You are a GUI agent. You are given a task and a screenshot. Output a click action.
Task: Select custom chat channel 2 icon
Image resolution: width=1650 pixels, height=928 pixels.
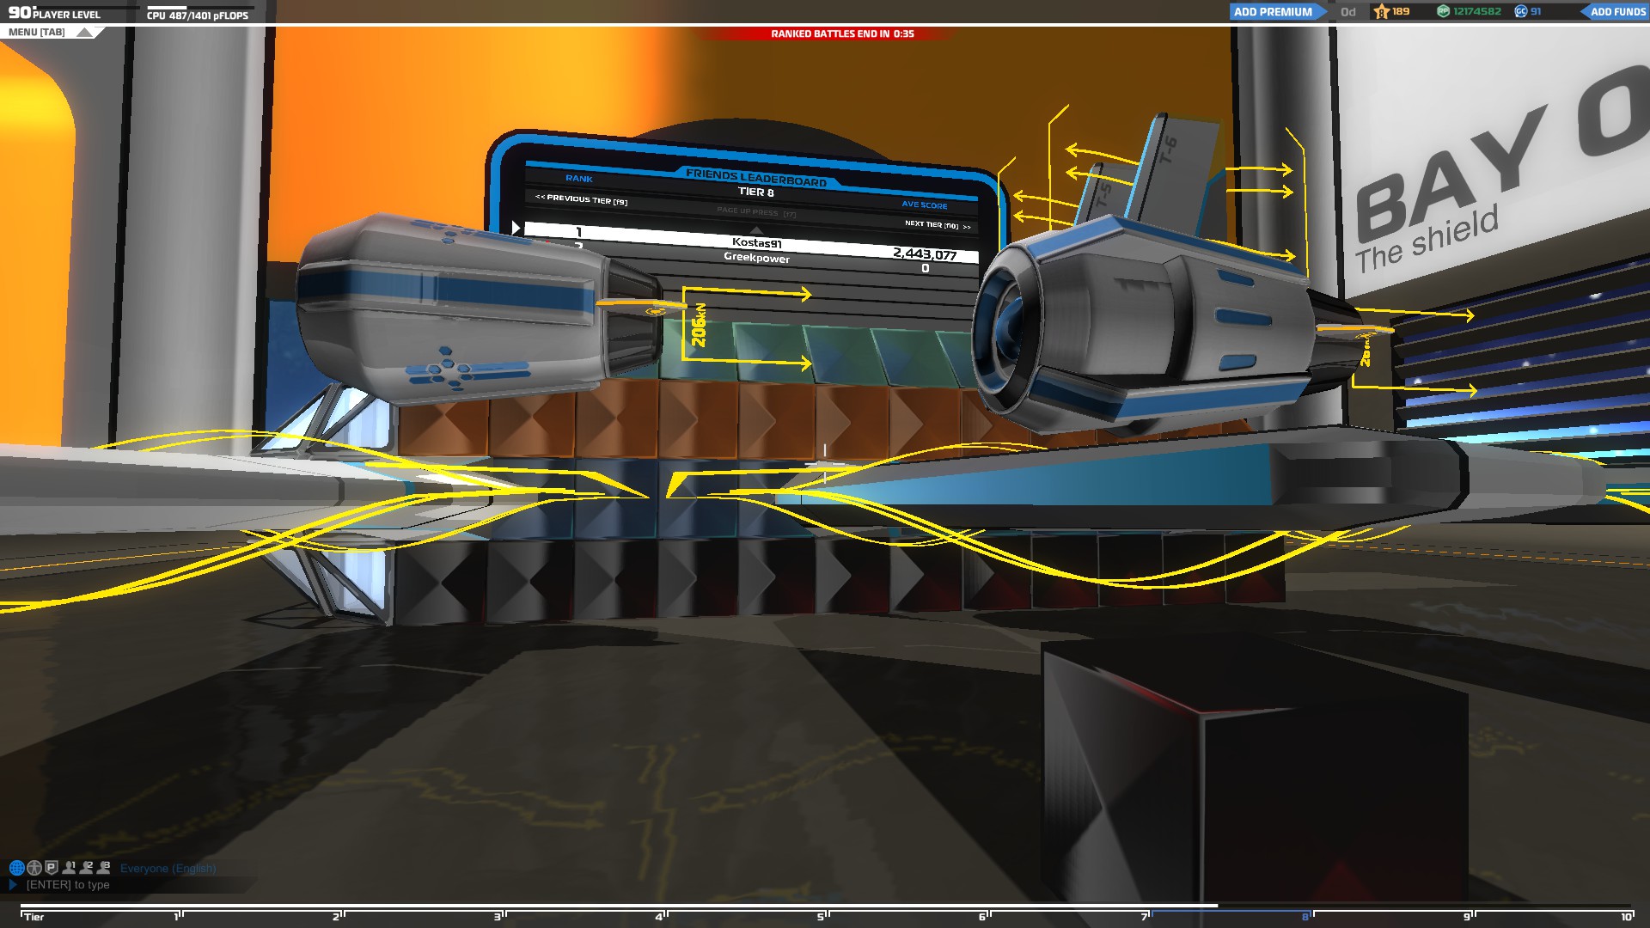click(87, 868)
